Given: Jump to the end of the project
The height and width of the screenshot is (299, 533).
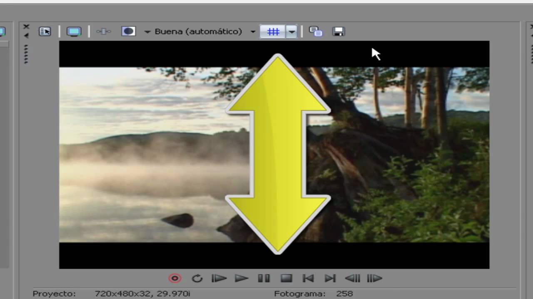Looking at the screenshot, I should point(330,278).
